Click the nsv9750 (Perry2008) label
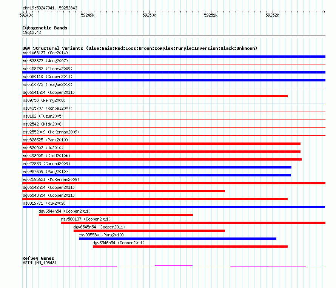 click(x=44, y=100)
